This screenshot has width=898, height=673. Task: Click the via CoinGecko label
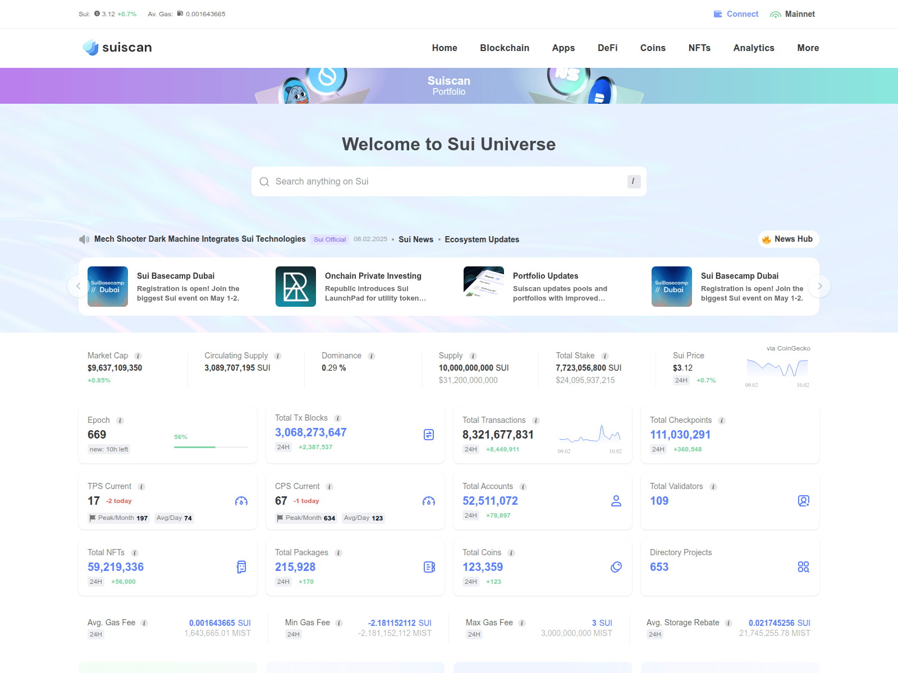click(x=789, y=348)
